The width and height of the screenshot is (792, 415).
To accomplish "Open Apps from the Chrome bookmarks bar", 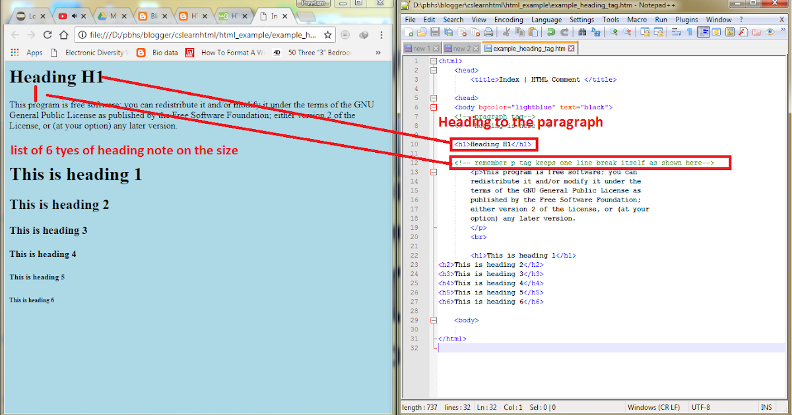I will click(x=27, y=53).
